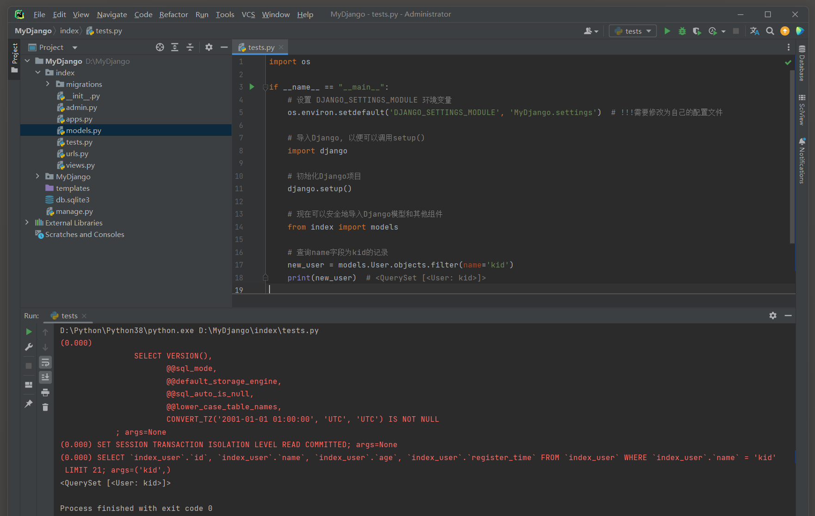Viewport: 815px width, 516px height.
Task: Select models.py in project tree
Action: [126, 130]
